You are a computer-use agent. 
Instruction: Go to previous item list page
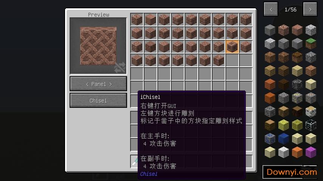coord(271,9)
